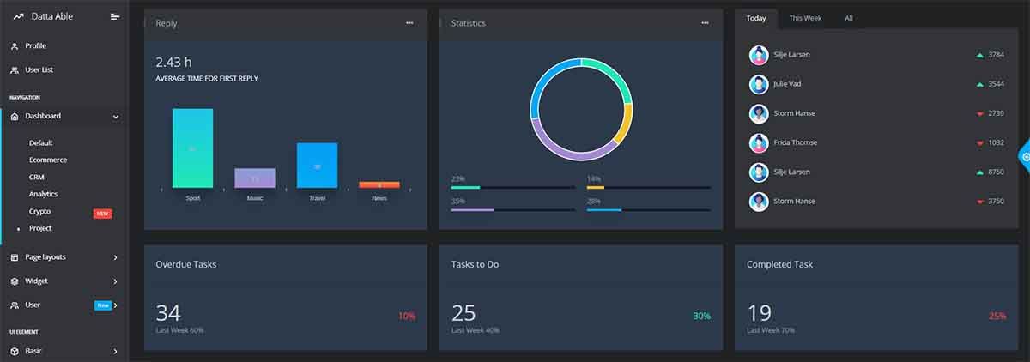
Task: Expand the Page layouts submenu arrow
Action: tap(116, 257)
